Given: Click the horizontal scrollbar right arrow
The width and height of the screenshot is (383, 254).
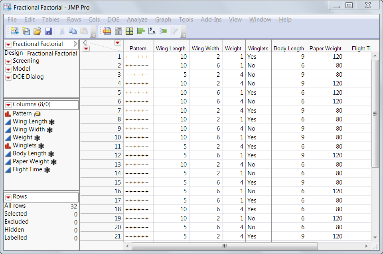Looking at the screenshot, I should (366, 246).
